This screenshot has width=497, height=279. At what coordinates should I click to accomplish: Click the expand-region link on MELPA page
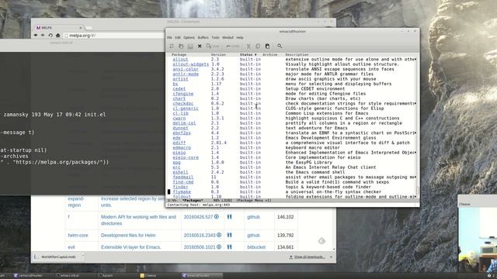pyautogui.click(x=76, y=201)
